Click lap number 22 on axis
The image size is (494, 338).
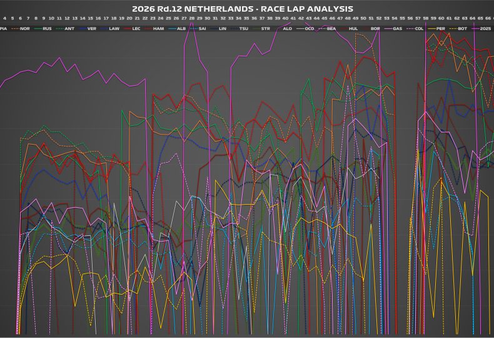145,19
